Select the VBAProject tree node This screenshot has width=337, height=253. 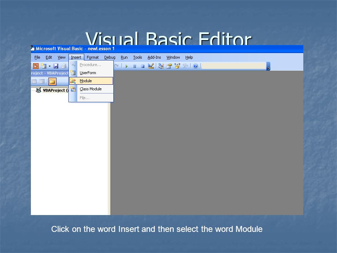coord(55,90)
